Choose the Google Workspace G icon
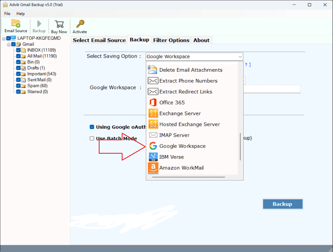This screenshot has width=333, height=252. coord(153,146)
